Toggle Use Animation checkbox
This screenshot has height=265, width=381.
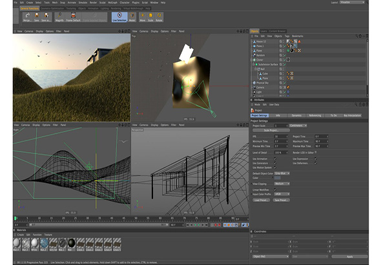pyautogui.click(x=275, y=159)
